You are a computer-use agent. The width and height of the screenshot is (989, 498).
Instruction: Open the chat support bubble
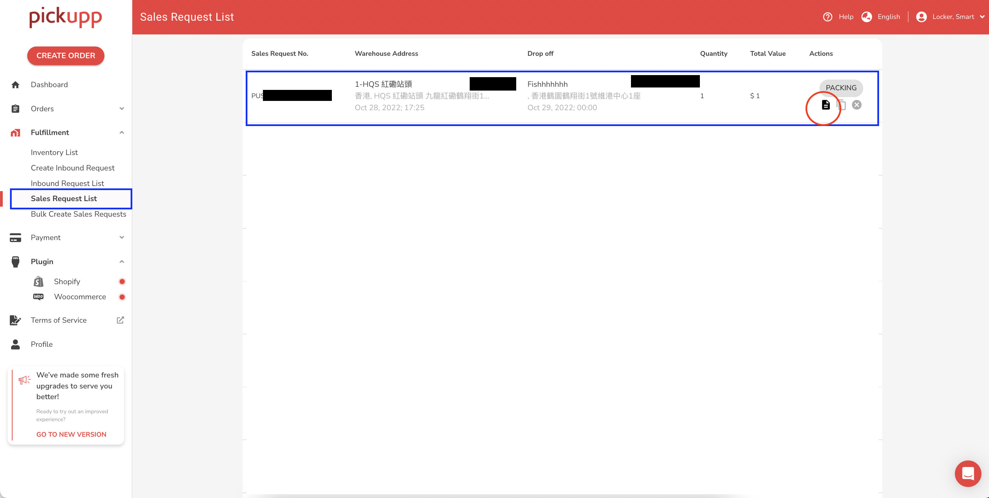[x=968, y=473]
